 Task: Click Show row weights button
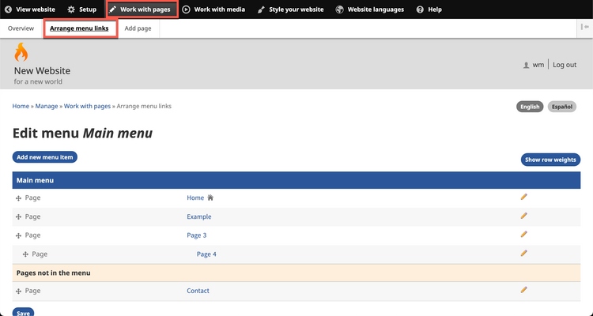[550, 160]
